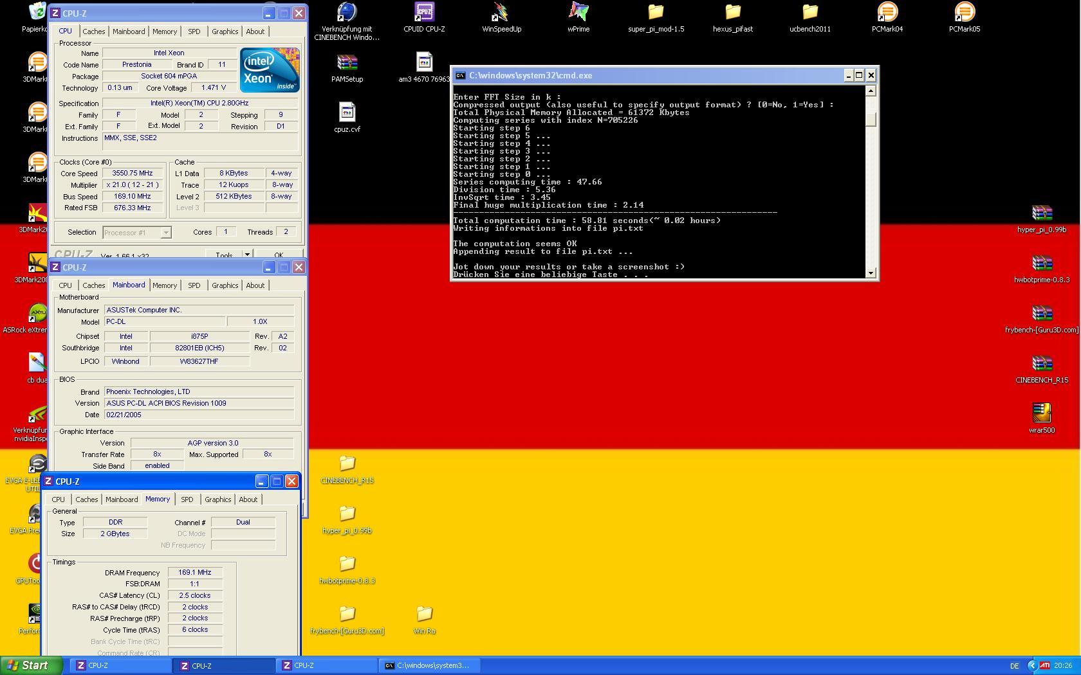Image resolution: width=1081 pixels, height=675 pixels.
Task: Select Graphics tab in Mainboard CPU-Z window
Action: (225, 285)
